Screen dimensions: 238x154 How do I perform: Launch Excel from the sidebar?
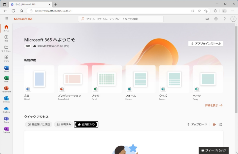tap(6, 79)
